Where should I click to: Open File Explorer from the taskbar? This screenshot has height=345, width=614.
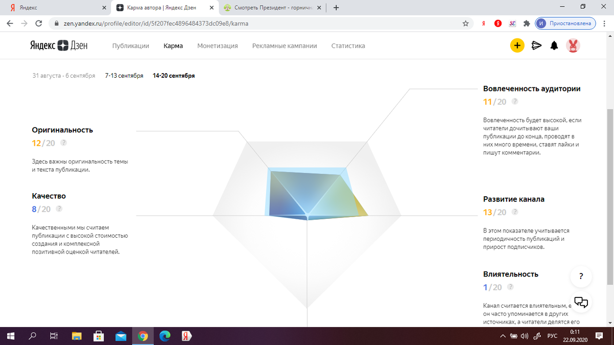[76, 336]
